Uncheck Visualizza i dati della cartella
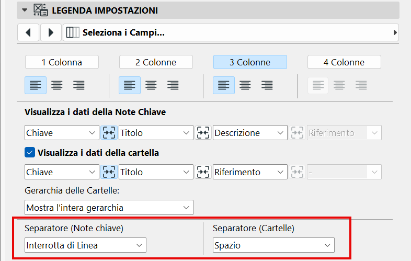The width and height of the screenshot is (411, 261). pos(30,153)
